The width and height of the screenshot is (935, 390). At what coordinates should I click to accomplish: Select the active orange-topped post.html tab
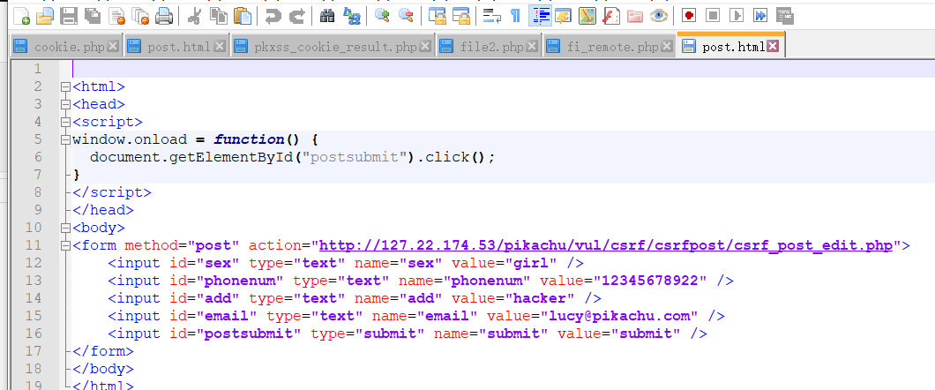pyautogui.click(x=731, y=47)
